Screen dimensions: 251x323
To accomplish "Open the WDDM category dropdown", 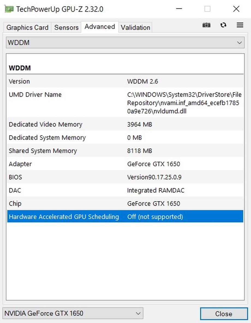I will (x=125, y=43).
